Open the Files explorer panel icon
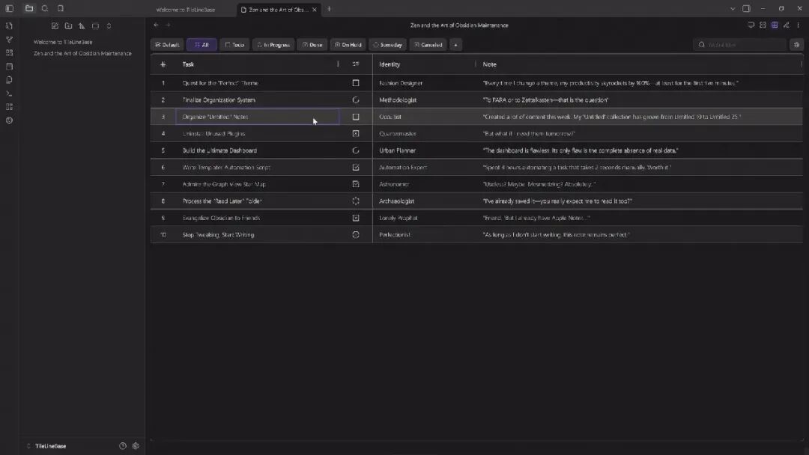The height and width of the screenshot is (455, 809). 29,9
